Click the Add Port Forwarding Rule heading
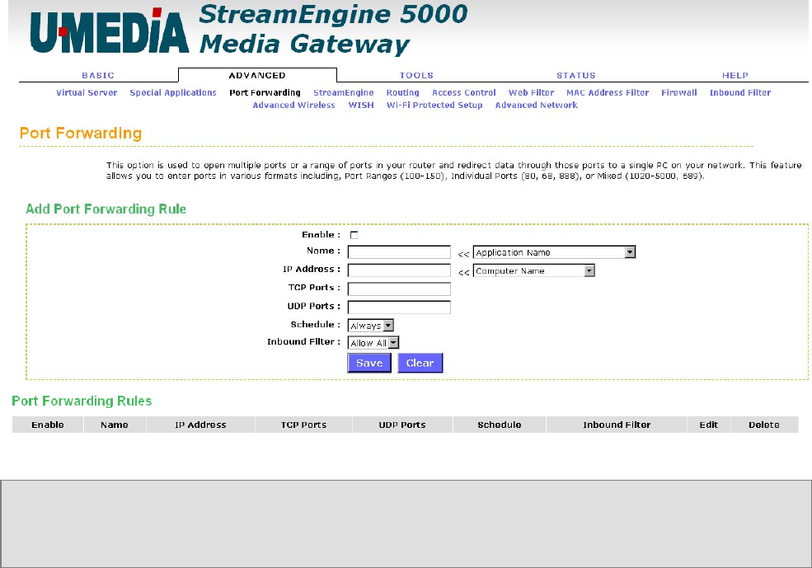Screen dimensions: 812x568 click(x=106, y=209)
